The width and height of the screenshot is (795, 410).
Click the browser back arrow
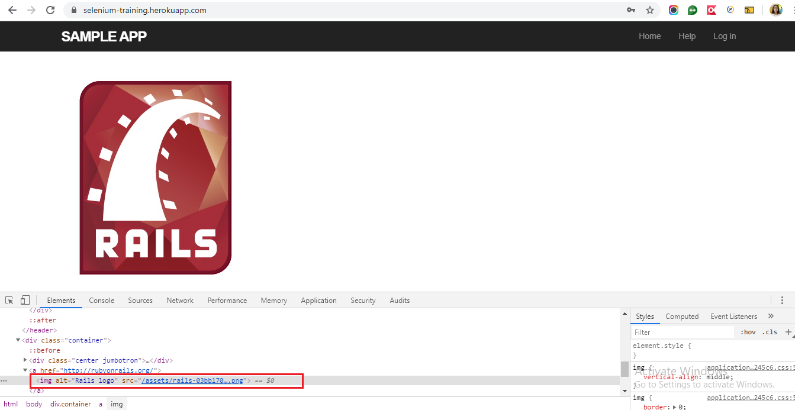pos(12,10)
